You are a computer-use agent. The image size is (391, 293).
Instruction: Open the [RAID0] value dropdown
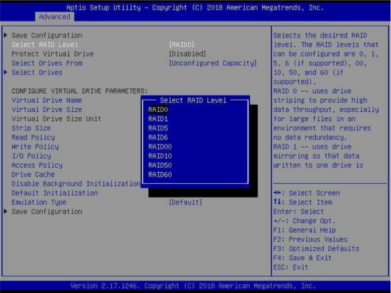click(182, 44)
